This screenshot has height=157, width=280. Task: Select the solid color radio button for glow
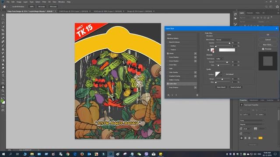pyautogui.click(x=208, y=50)
